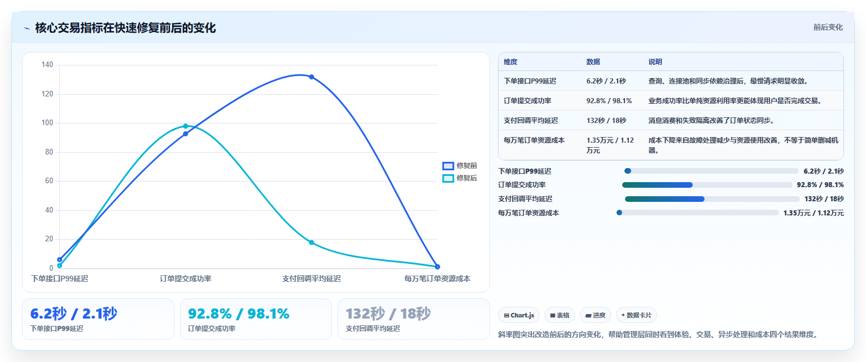The width and height of the screenshot is (866, 362).
Task: Click y-axis value 140
Action: 47,65
